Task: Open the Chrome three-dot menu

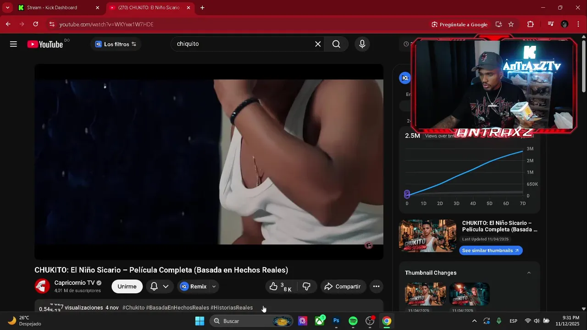Action: (577, 24)
